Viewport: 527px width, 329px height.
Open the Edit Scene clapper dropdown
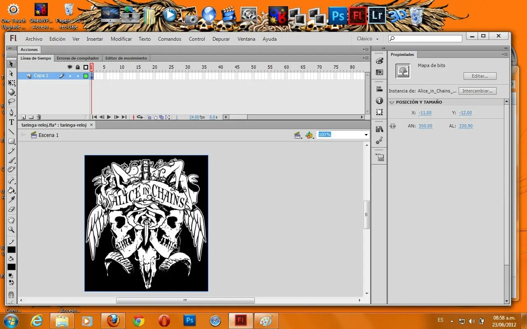pos(298,135)
